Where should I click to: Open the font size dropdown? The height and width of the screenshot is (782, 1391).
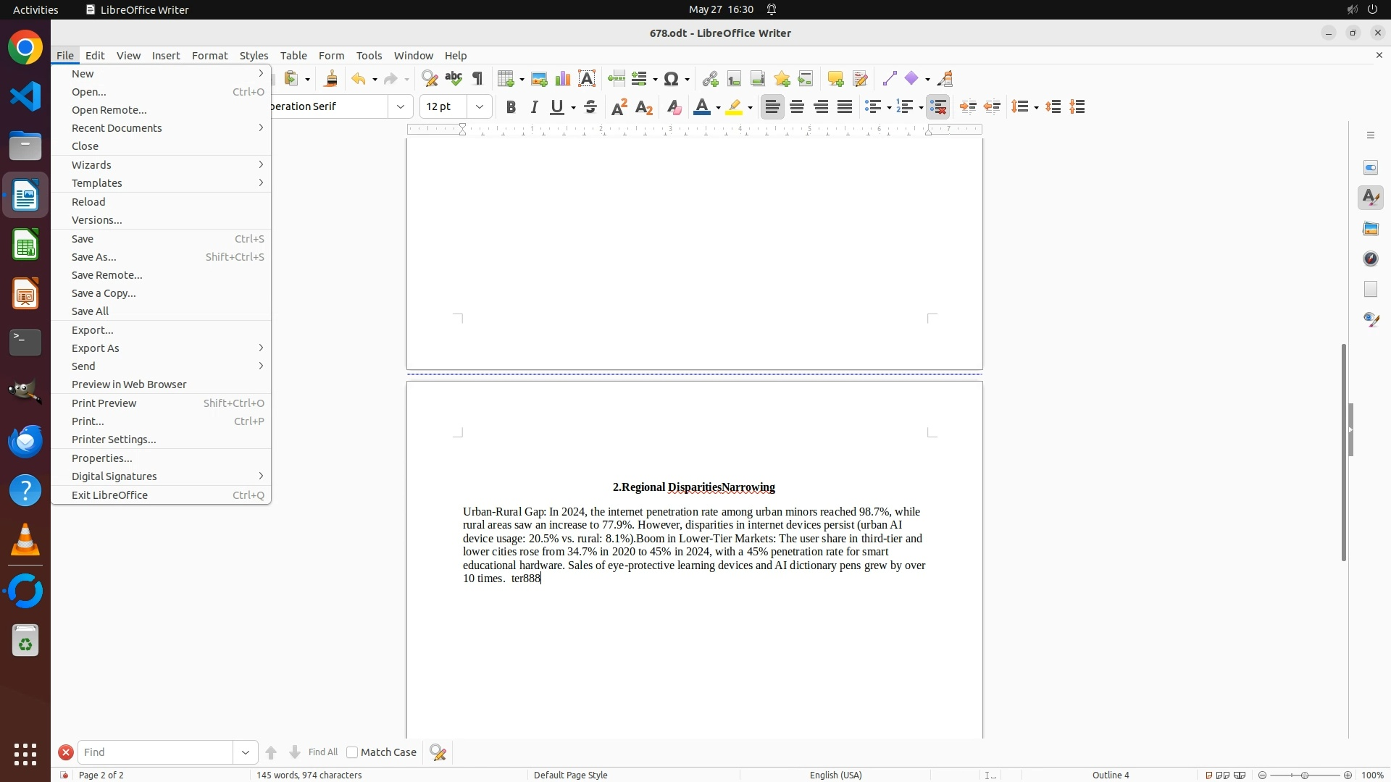click(x=480, y=107)
